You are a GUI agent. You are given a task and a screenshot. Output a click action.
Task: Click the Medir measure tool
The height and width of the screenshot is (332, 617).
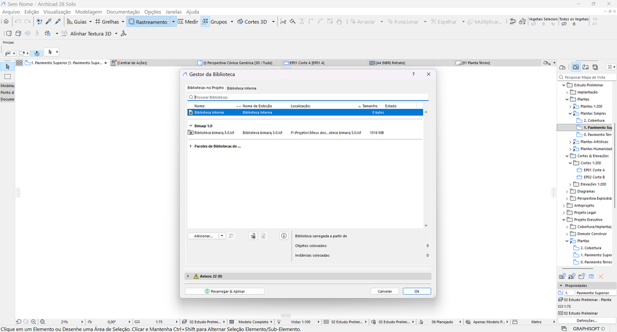tap(188, 22)
